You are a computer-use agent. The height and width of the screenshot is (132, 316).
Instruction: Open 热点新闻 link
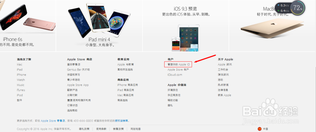[223, 85]
